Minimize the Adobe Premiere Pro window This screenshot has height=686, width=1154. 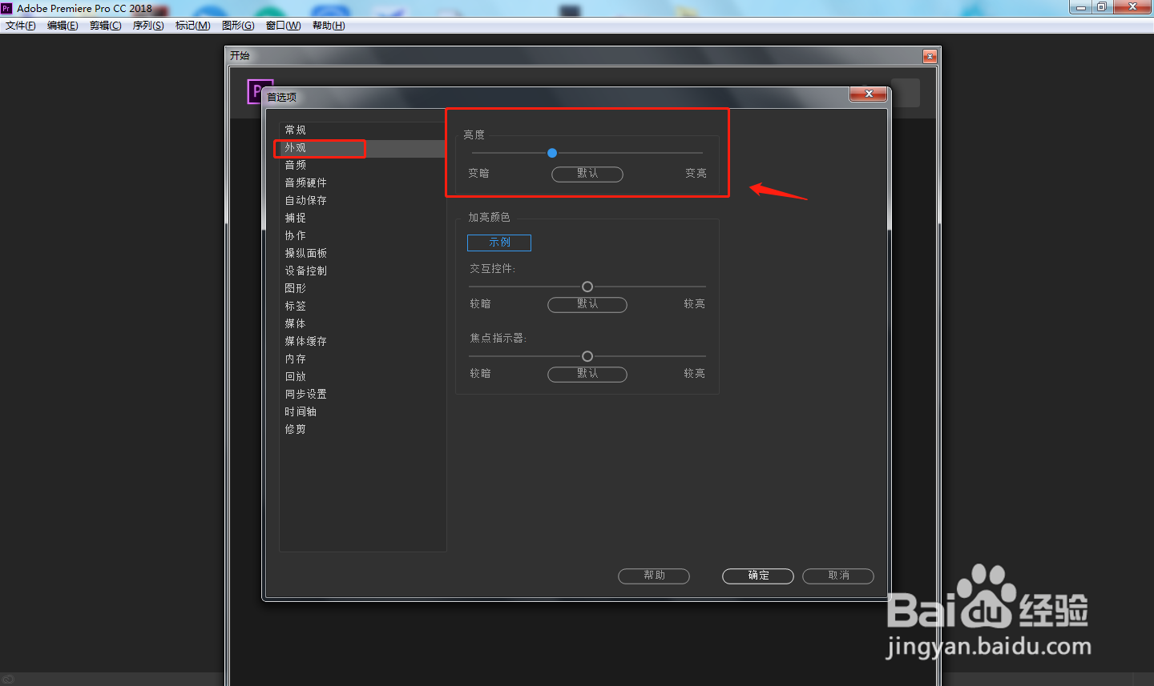(1081, 7)
